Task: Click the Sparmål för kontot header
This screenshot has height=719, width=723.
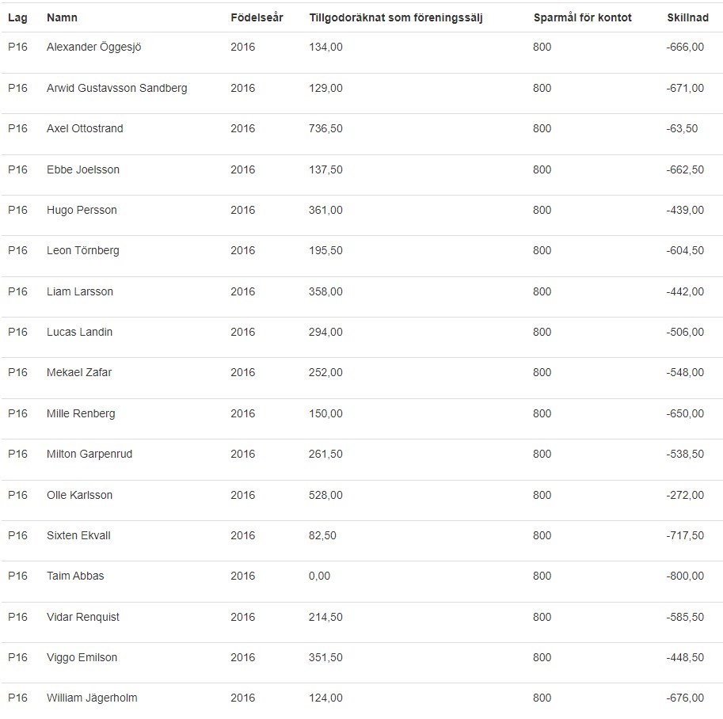Action: click(582, 17)
